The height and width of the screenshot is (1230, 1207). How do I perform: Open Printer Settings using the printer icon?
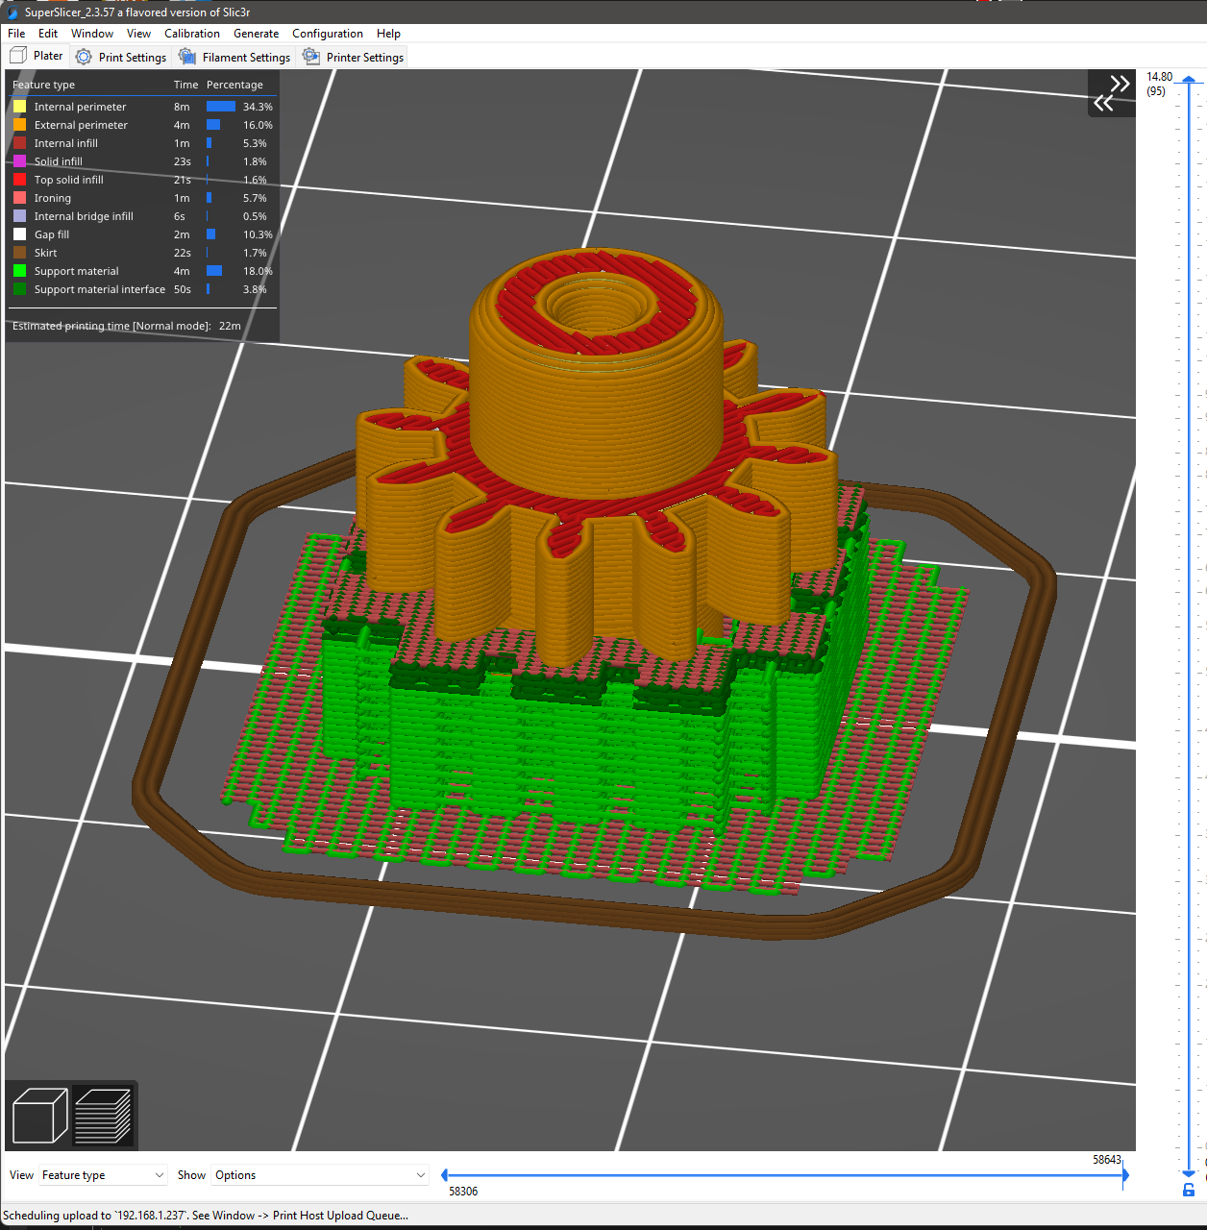coord(310,57)
